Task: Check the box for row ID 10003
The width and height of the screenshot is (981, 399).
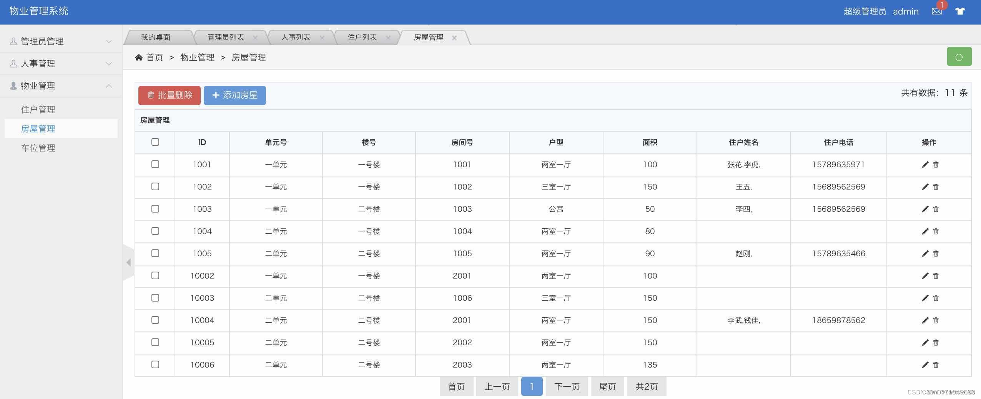Action: click(155, 298)
